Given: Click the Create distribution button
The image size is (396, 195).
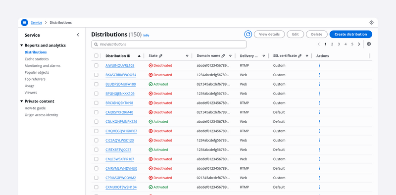Looking at the screenshot, I should pyautogui.click(x=350, y=34).
